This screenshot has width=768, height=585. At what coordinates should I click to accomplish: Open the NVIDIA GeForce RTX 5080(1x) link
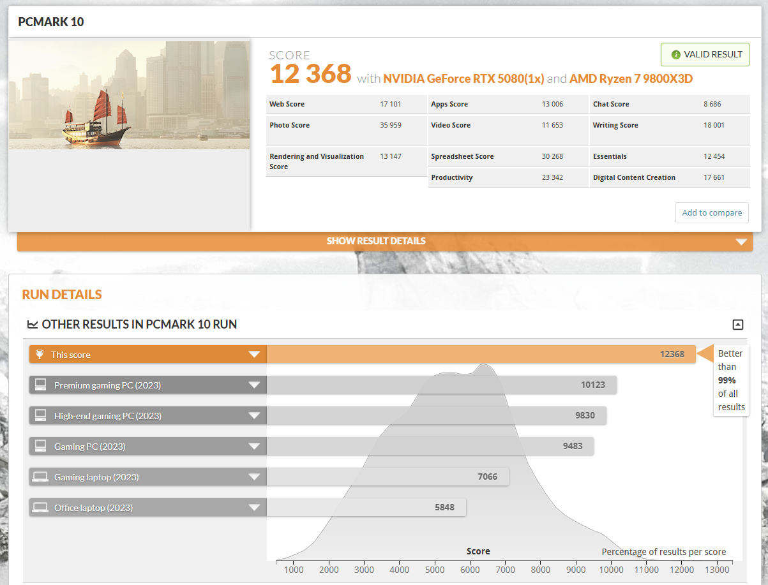(463, 78)
